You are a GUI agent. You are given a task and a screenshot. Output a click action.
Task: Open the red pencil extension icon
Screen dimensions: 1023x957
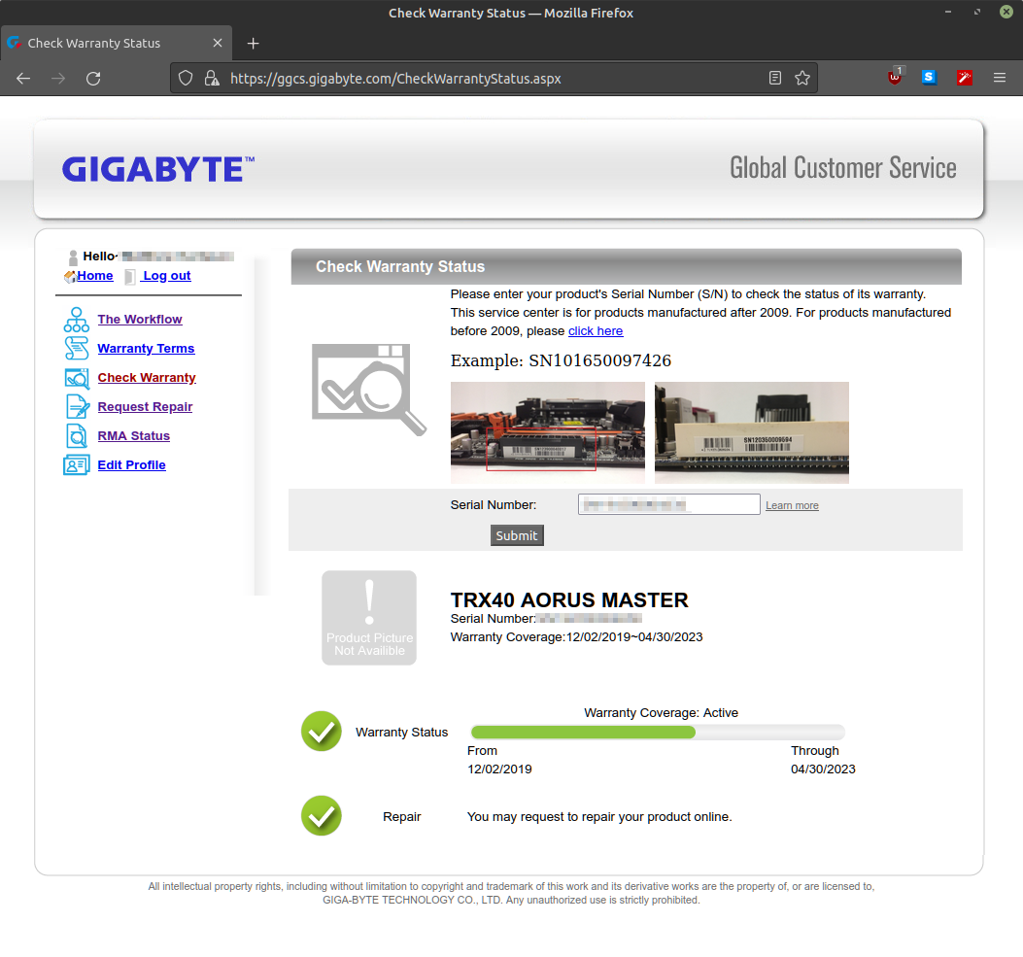(965, 79)
